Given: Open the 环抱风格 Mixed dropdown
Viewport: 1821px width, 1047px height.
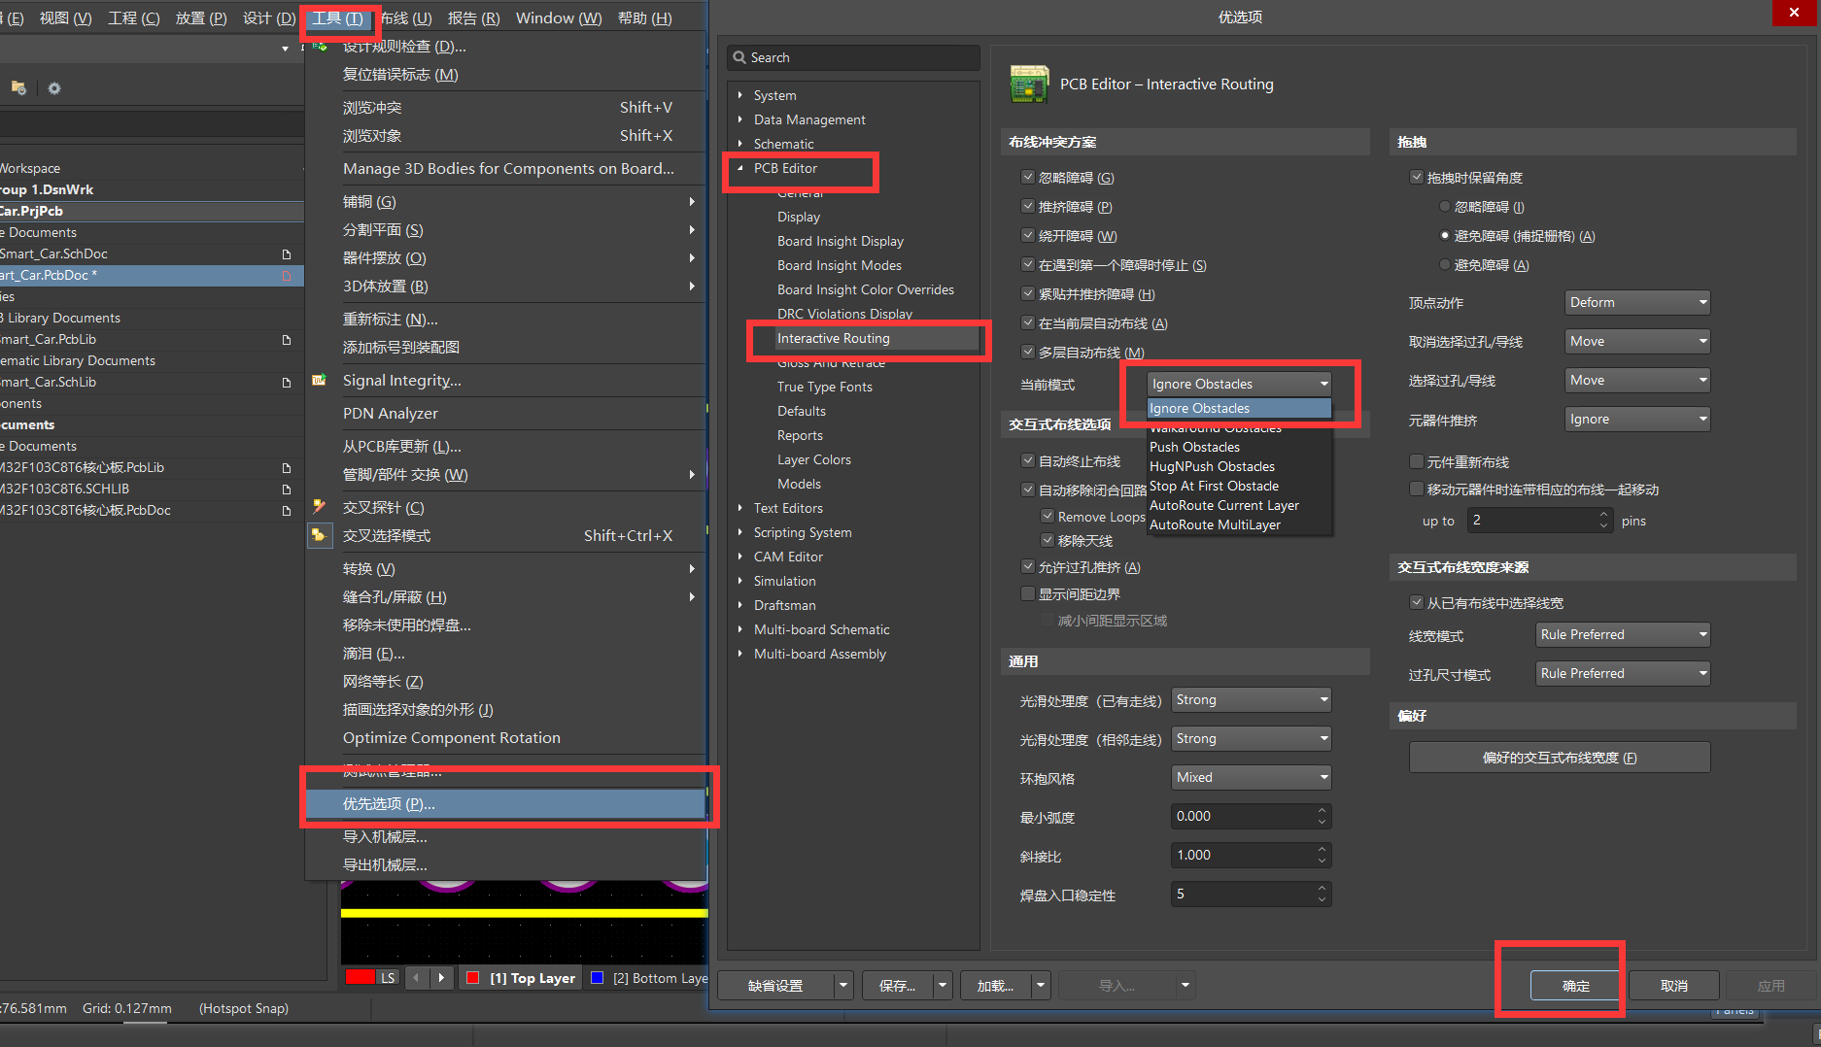Looking at the screenshot, I should pyautogui.click(x=1252, y=777).
